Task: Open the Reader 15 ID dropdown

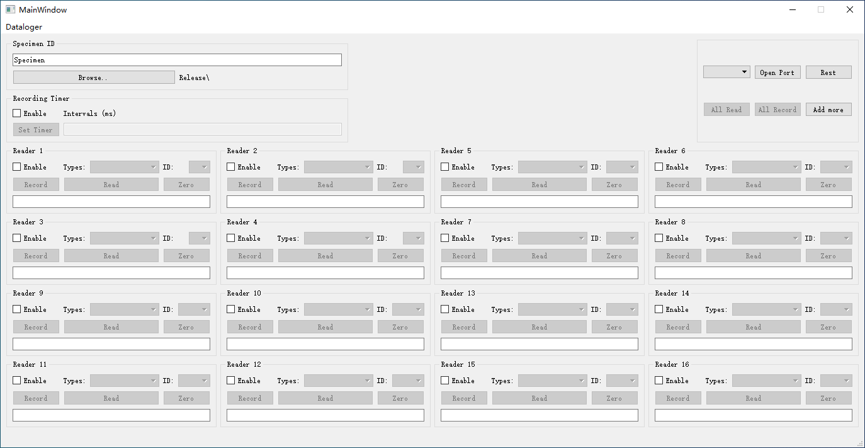Action: 622,381
